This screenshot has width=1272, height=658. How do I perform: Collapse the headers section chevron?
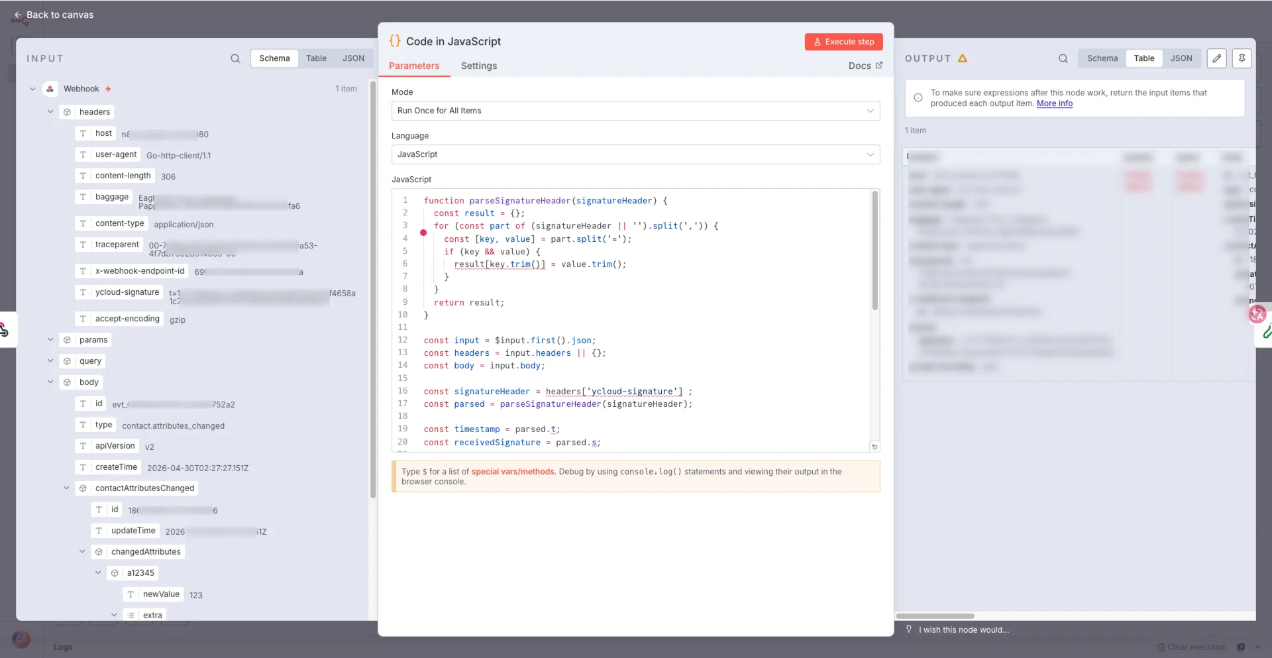click(x=50, y=112)
